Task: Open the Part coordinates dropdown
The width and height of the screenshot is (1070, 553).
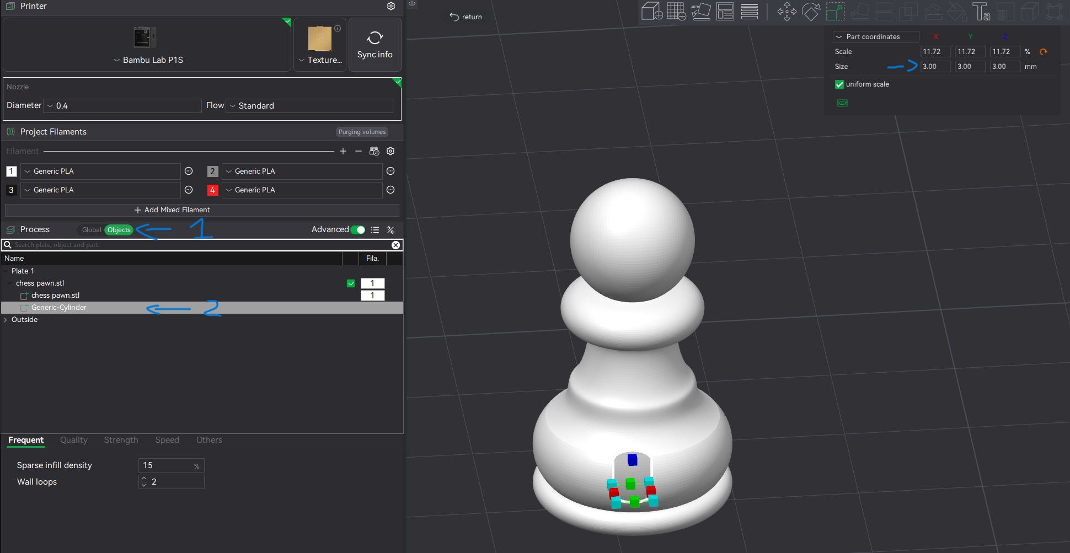Action: pyautogui.click(x=876, y=37)
